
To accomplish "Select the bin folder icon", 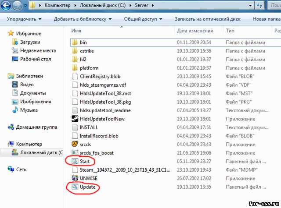I will click(x=75, y=42).
